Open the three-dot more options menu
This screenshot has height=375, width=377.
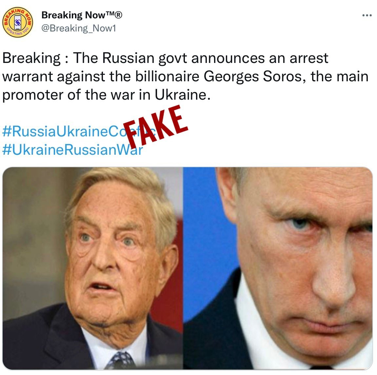pos(367,15)
